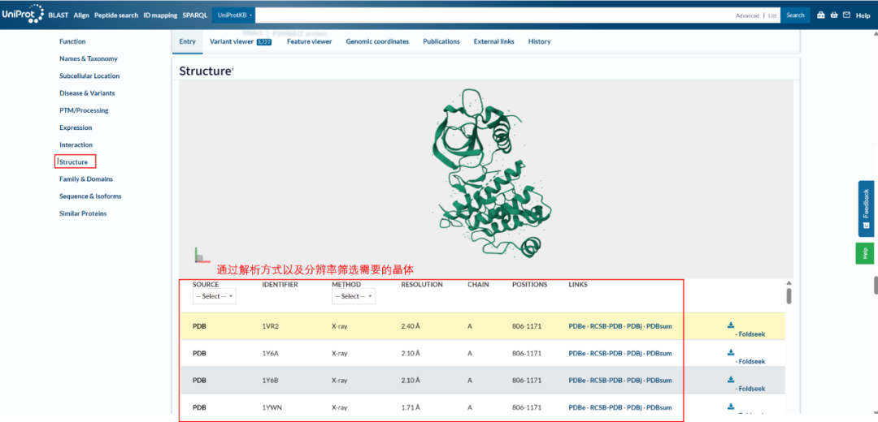Switch to Genomic coordinates tab
This screenshot has width=878, height=422.
coord(377,41)
